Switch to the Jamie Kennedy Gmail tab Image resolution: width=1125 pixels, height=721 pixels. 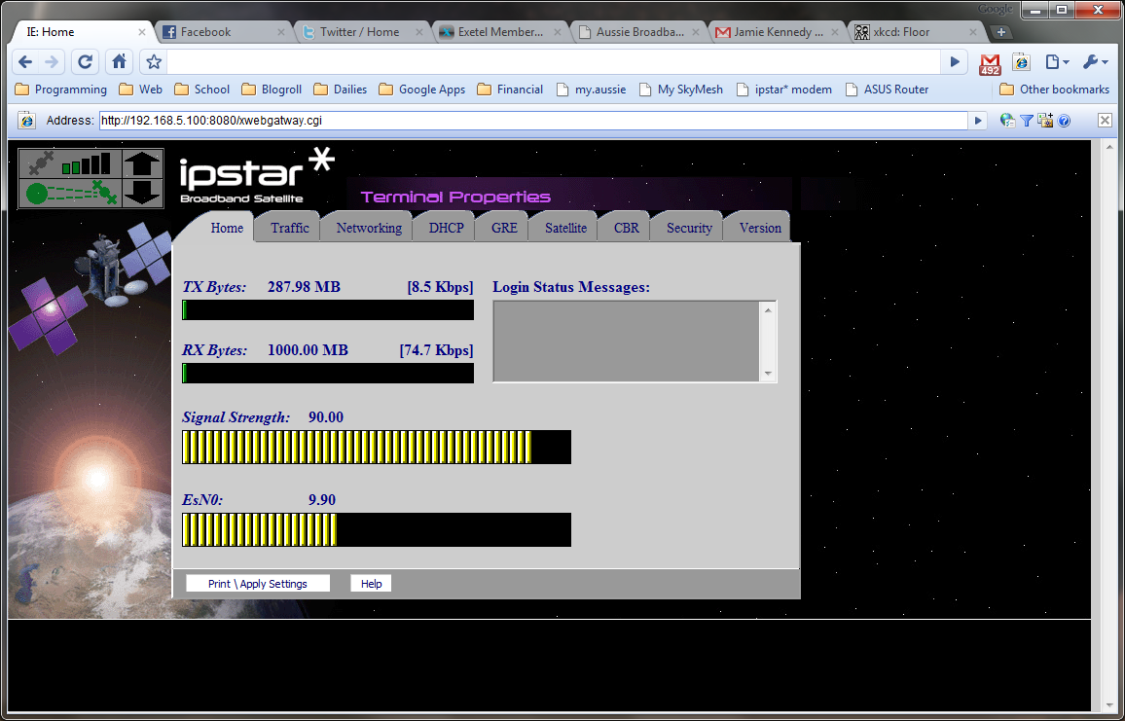777,32
